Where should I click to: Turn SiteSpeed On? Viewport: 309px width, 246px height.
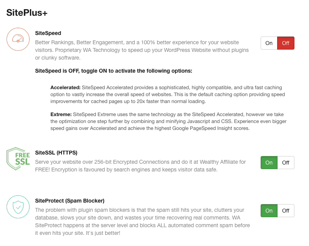269,43
